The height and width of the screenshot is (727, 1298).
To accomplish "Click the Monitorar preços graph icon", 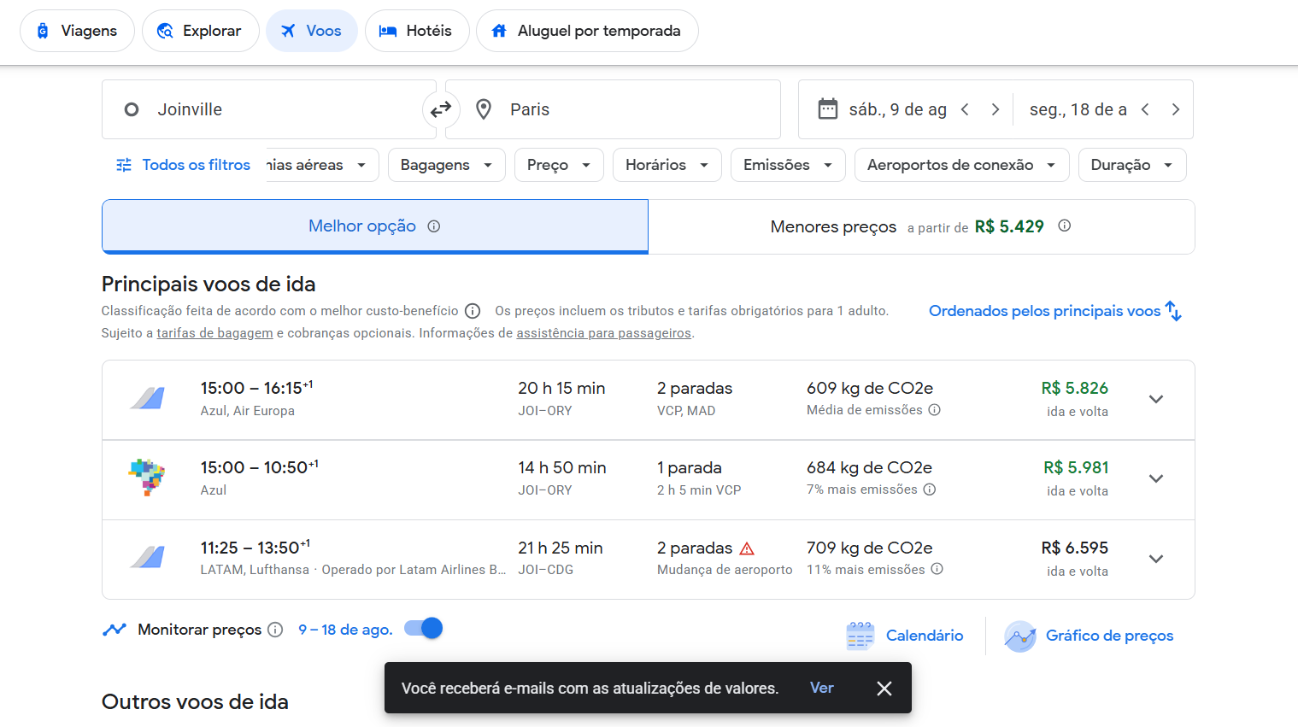I will 115,630.
